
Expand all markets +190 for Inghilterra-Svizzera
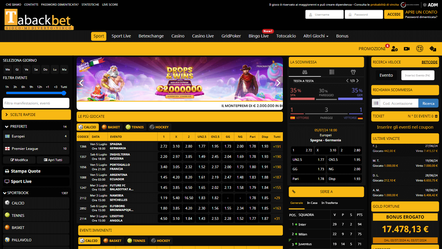pos(277,157)
